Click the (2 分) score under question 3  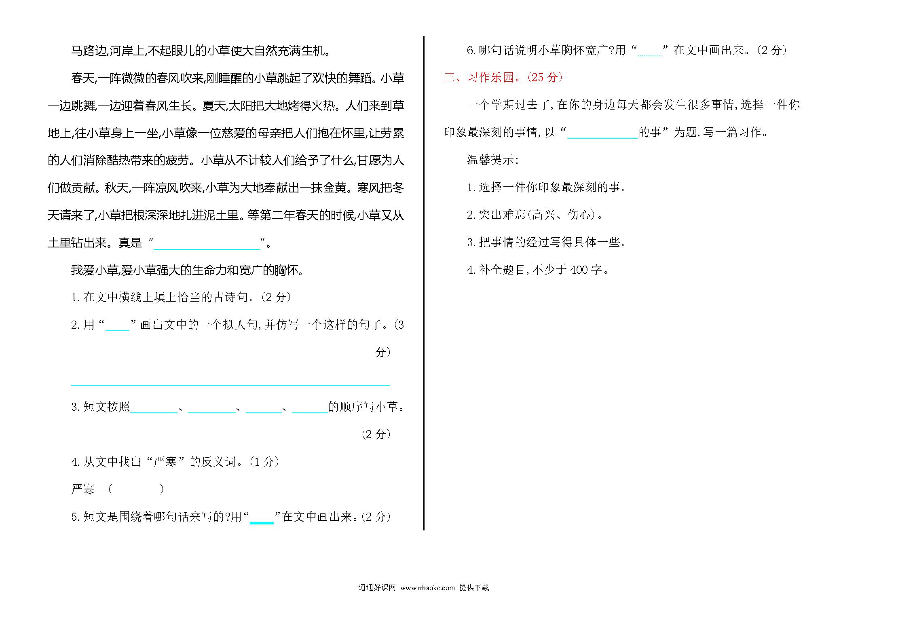(x=376, y=434)
